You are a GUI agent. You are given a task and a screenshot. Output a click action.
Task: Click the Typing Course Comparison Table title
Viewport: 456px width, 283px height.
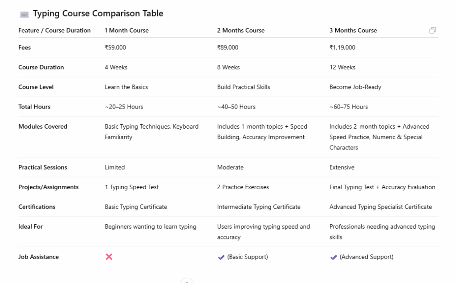(98, 13)
